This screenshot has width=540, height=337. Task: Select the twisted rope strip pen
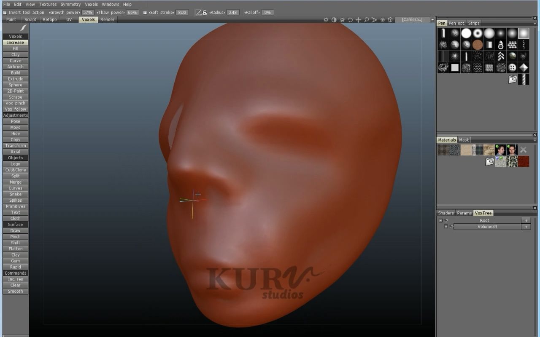click(x=524, y=79)
